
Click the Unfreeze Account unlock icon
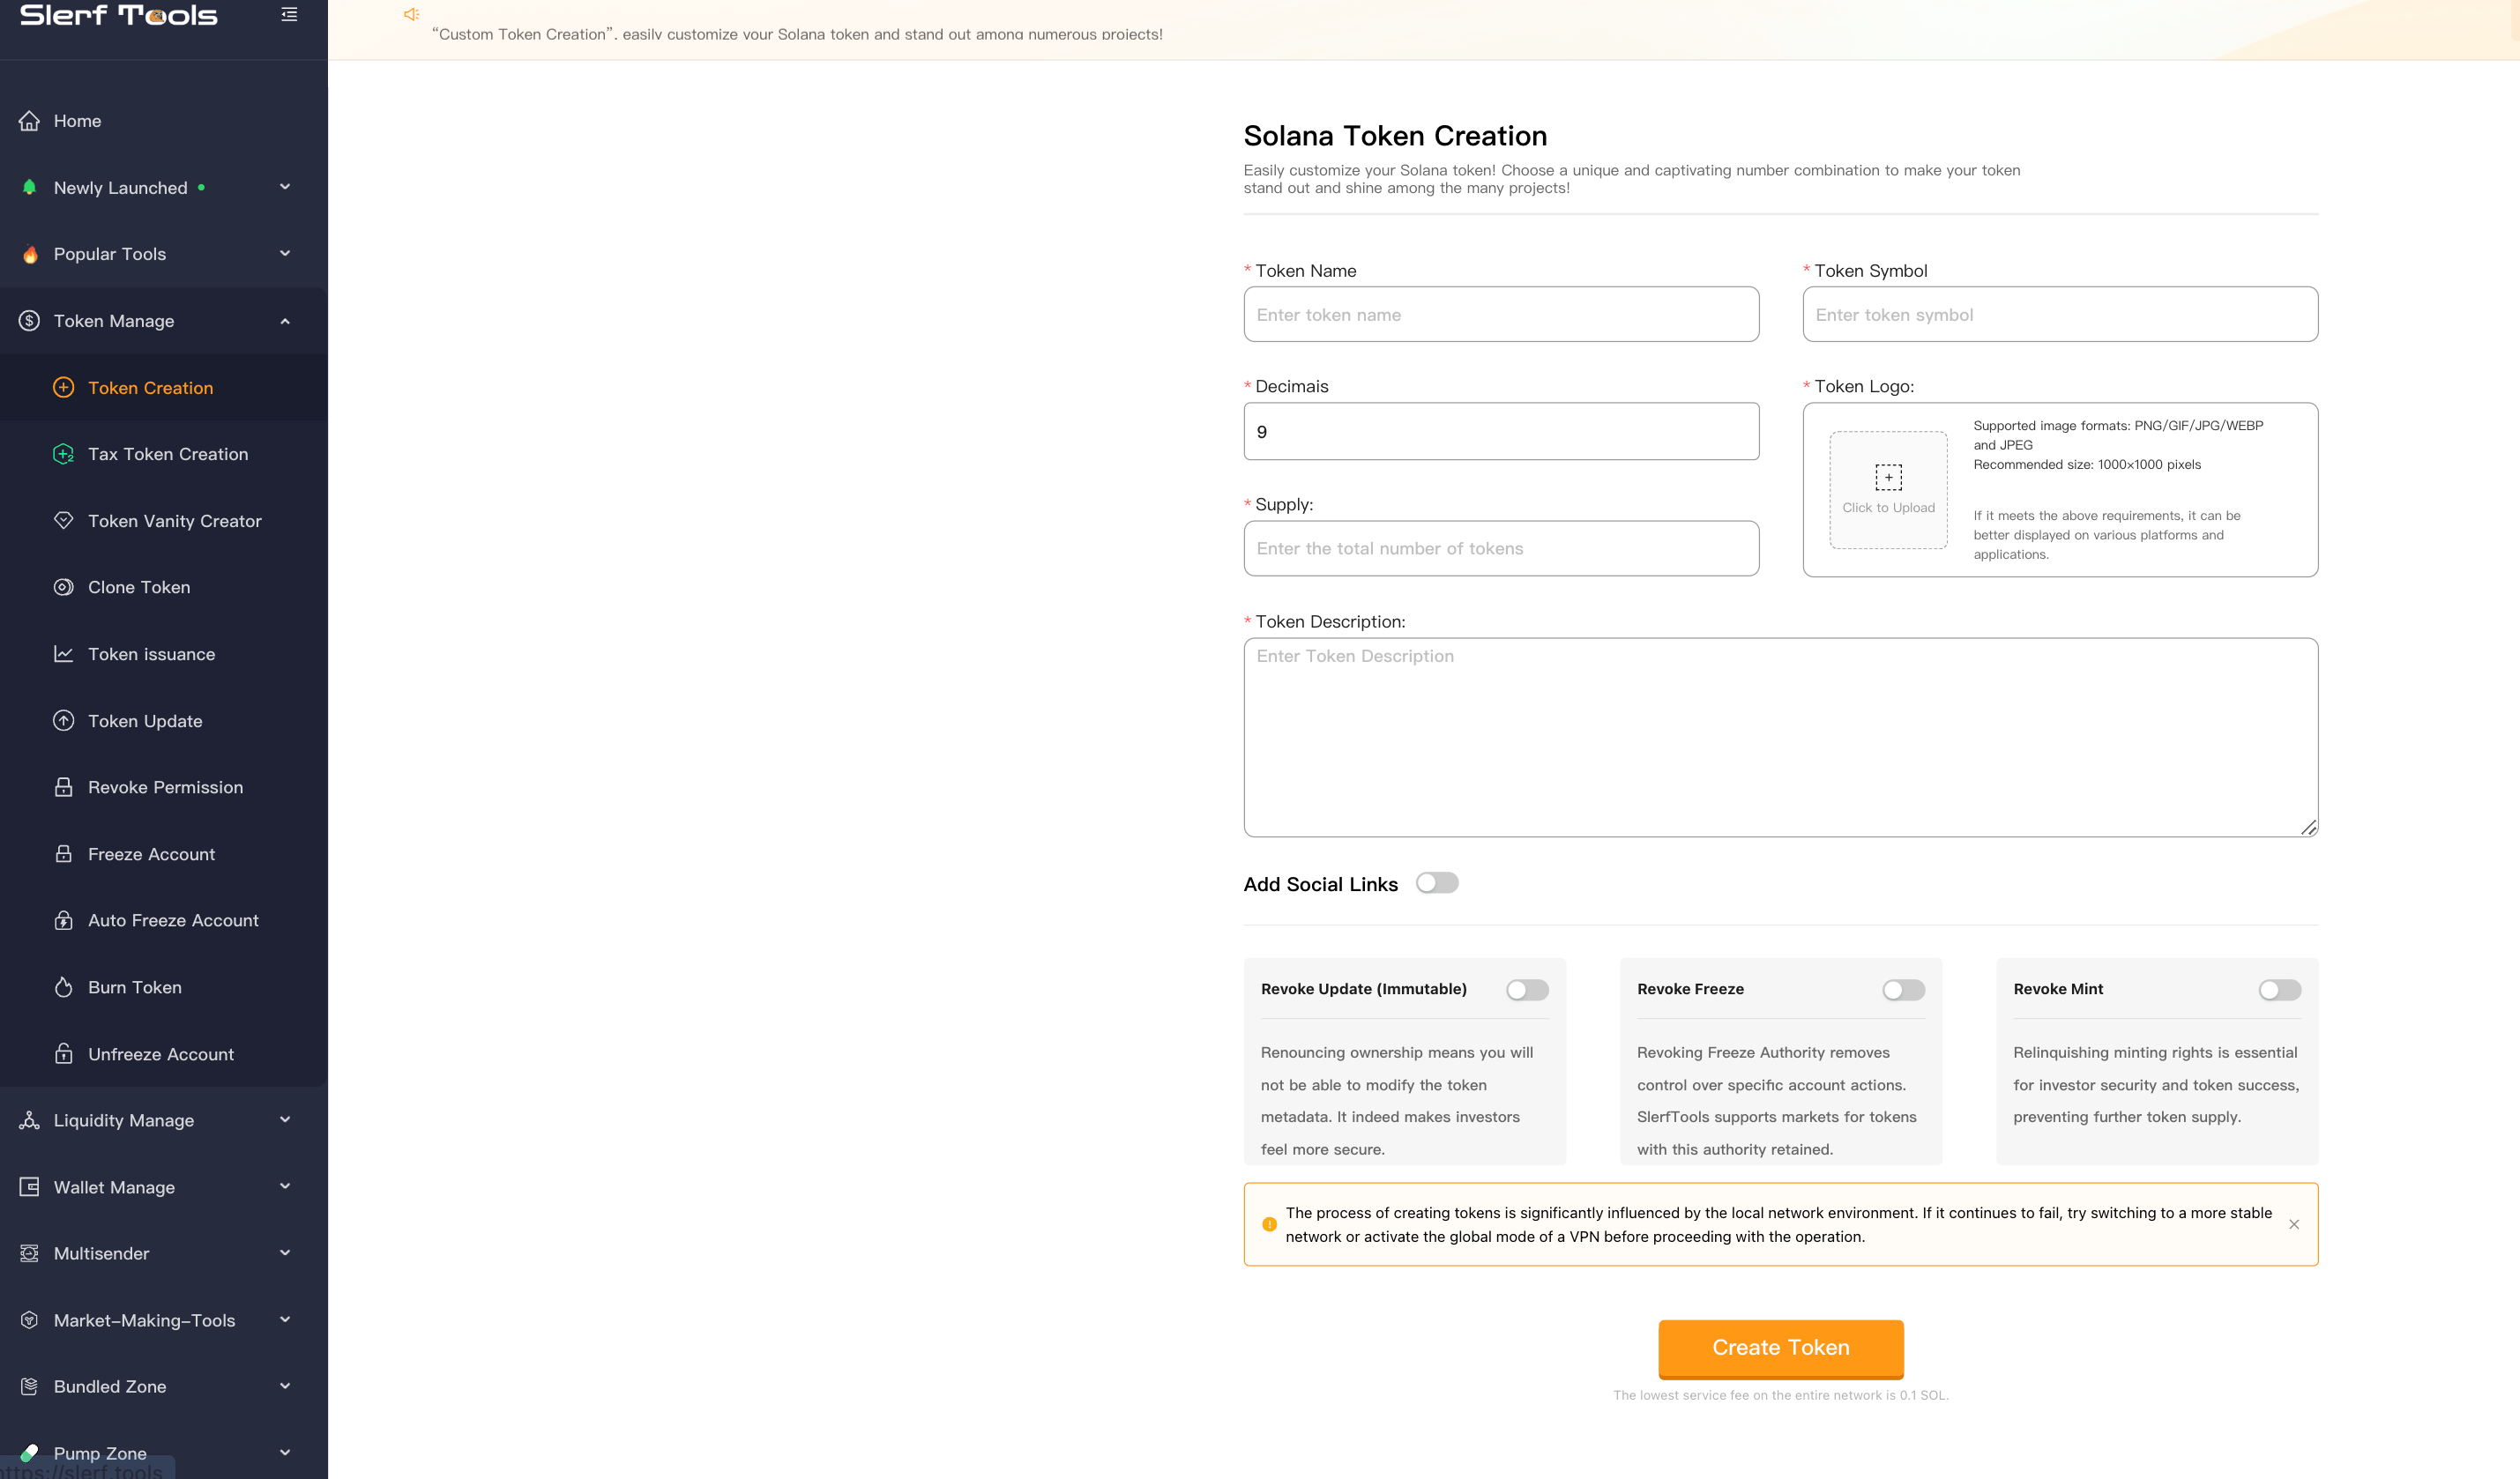pyautogui.click(x=63, y=1053)
